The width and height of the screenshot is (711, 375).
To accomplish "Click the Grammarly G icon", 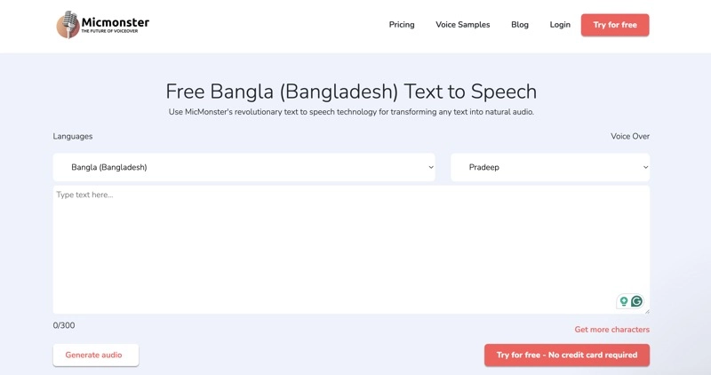I will (x=636, y=301).
